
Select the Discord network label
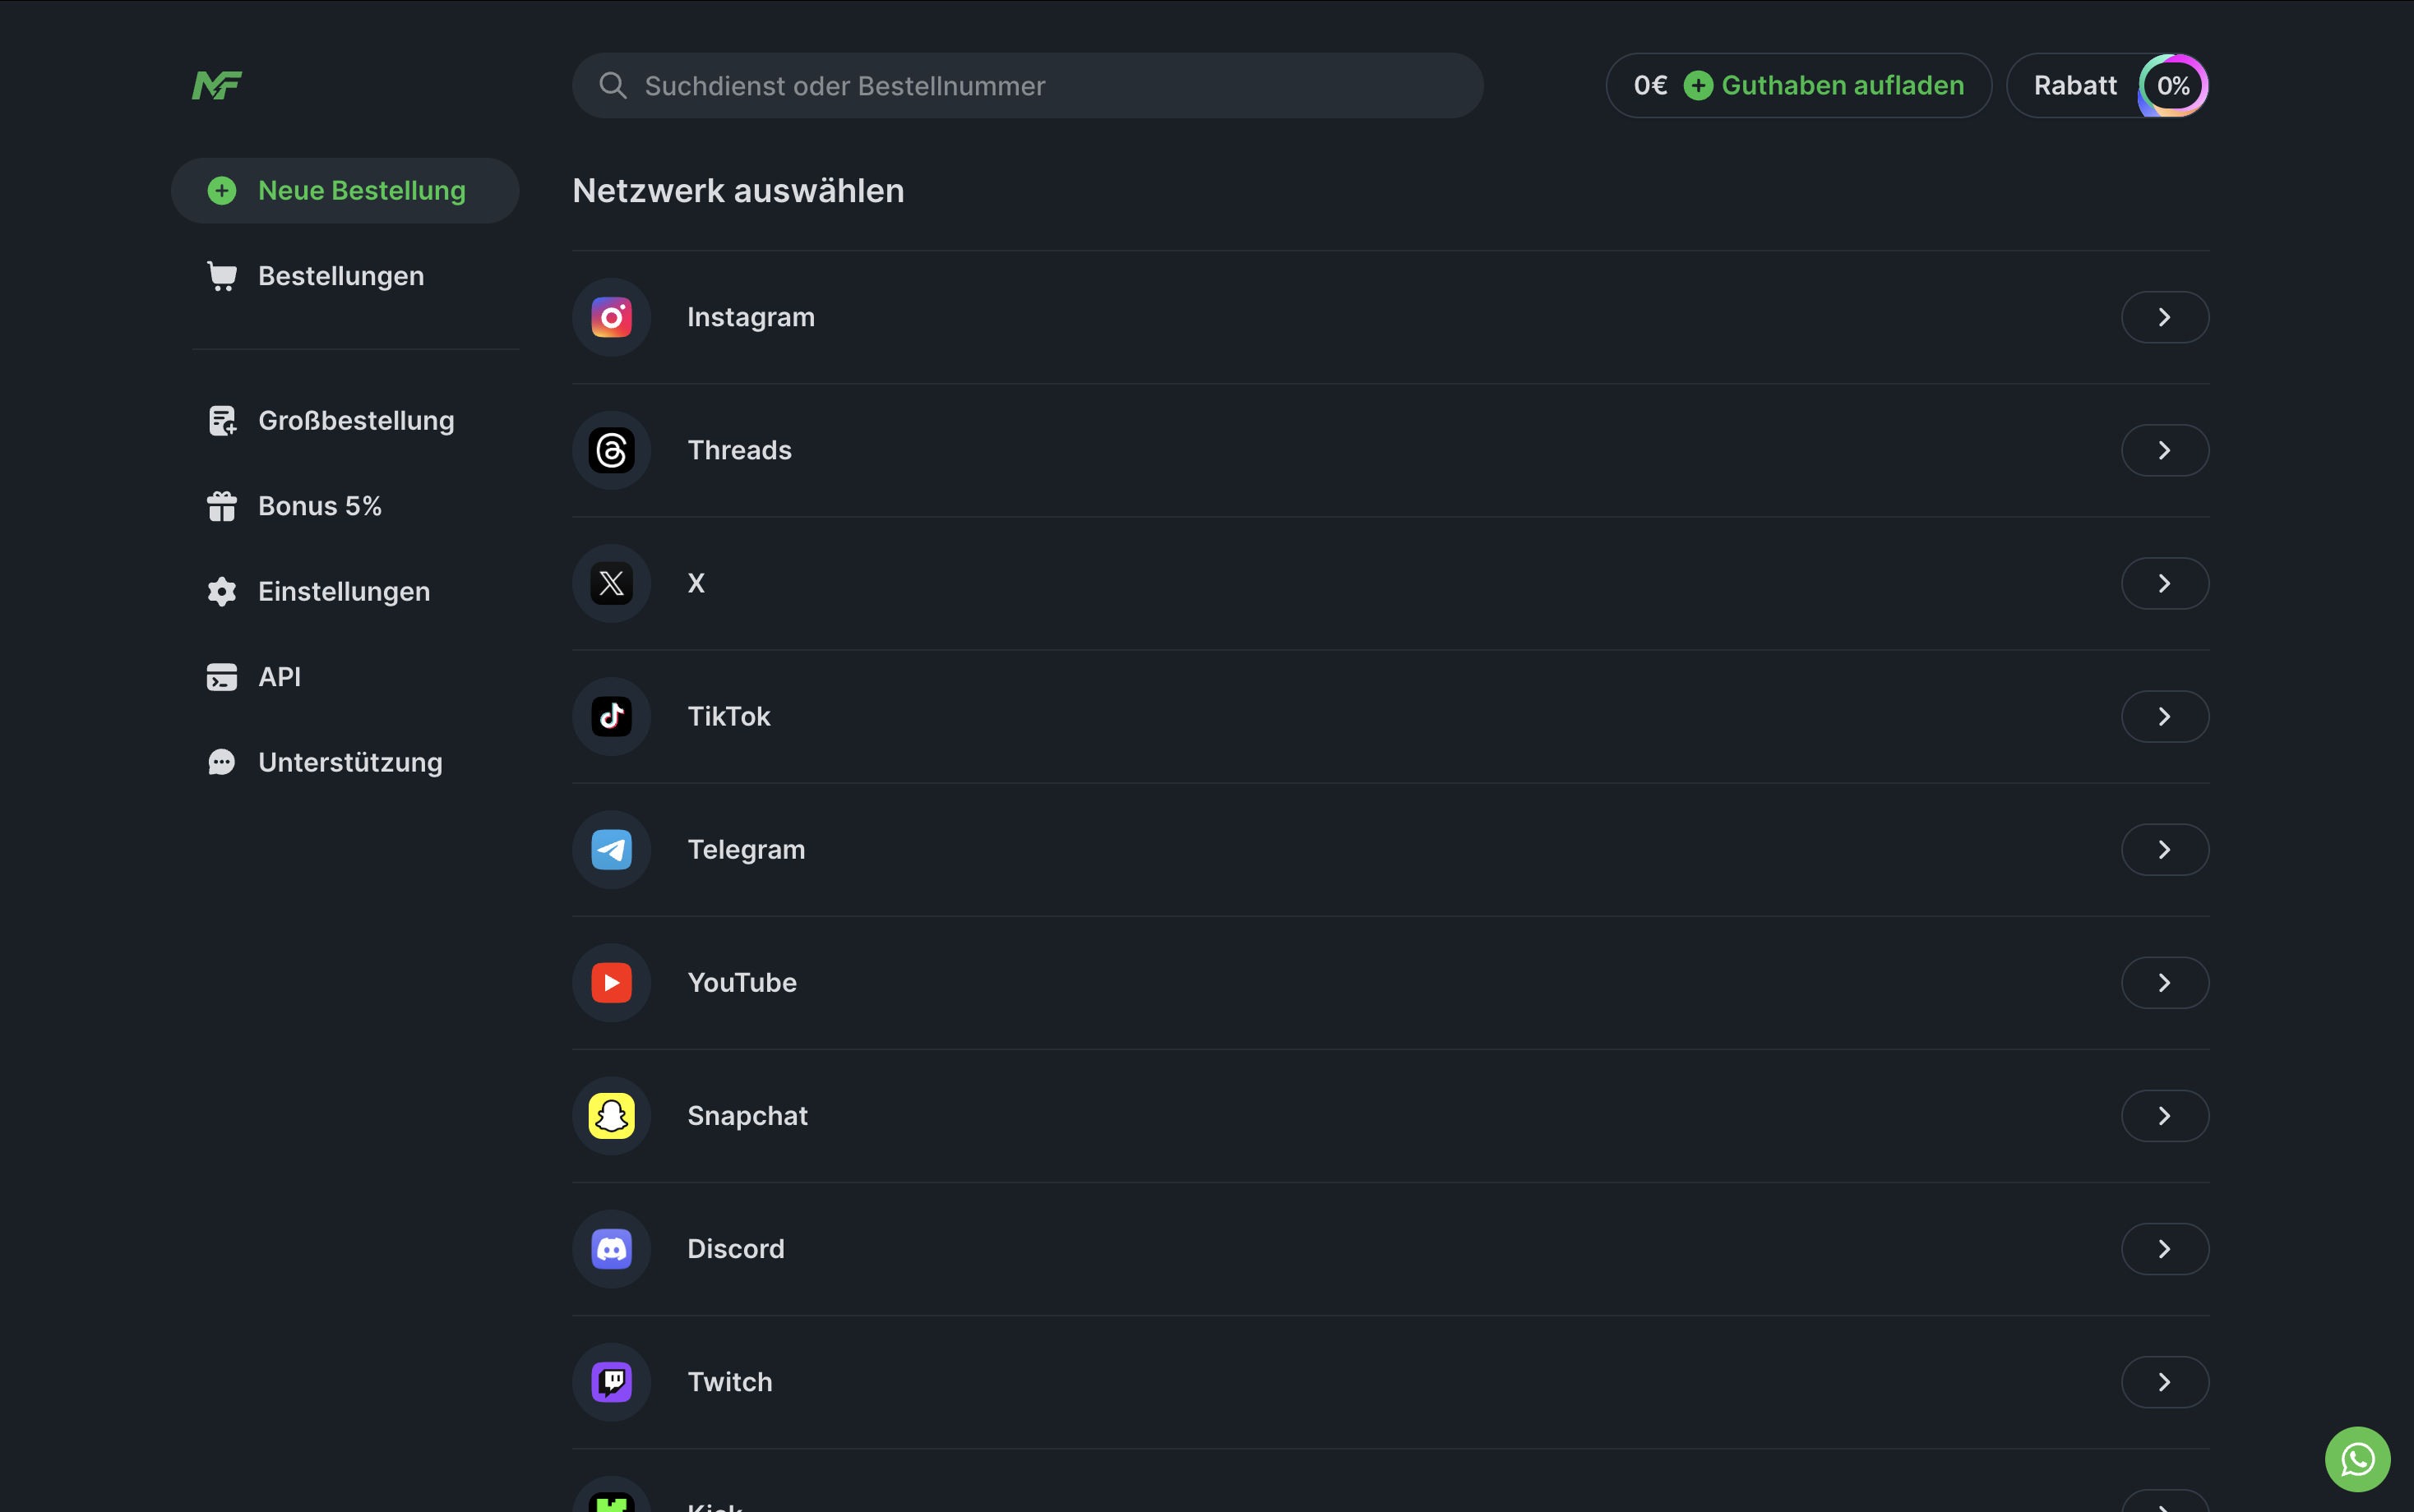tap(735, 1248)
